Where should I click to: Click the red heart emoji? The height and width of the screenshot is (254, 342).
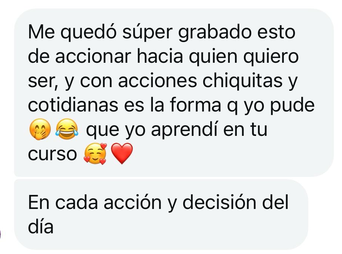pyautogui.click(x=122, y=154)
